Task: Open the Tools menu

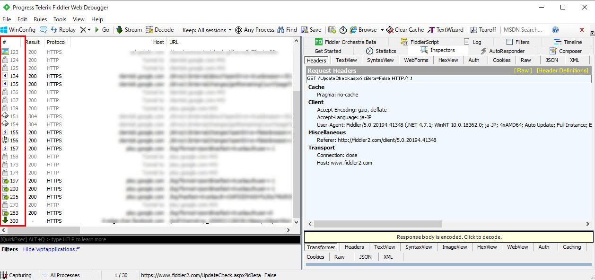Action: (x=60, y=19)
